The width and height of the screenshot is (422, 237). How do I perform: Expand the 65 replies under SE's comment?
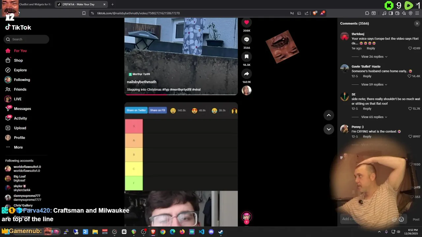click(x=374, y=117)
